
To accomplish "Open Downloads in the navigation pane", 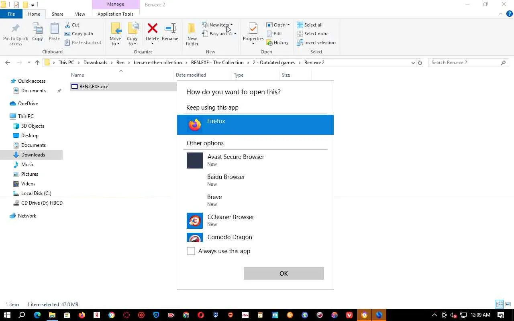I will [33, 155].
